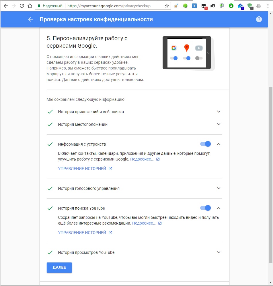This screenshot has height=286, width=273.
Task: Turn off the История поиска YouTube toggle
Action: [205, 208]
